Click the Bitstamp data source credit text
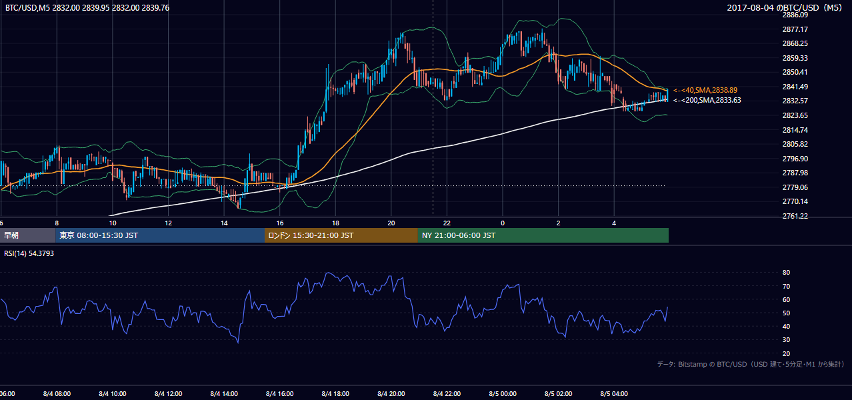Viewport: 852px width, 400px height. click(x=751, y=364)
